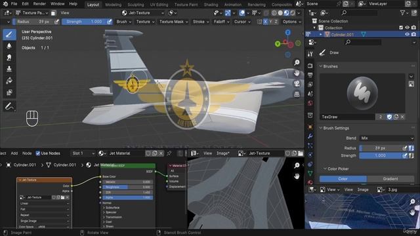420x236 pixels.
Task: Click the TexDraw brush preview thumbnail
Action: point(362,93)
